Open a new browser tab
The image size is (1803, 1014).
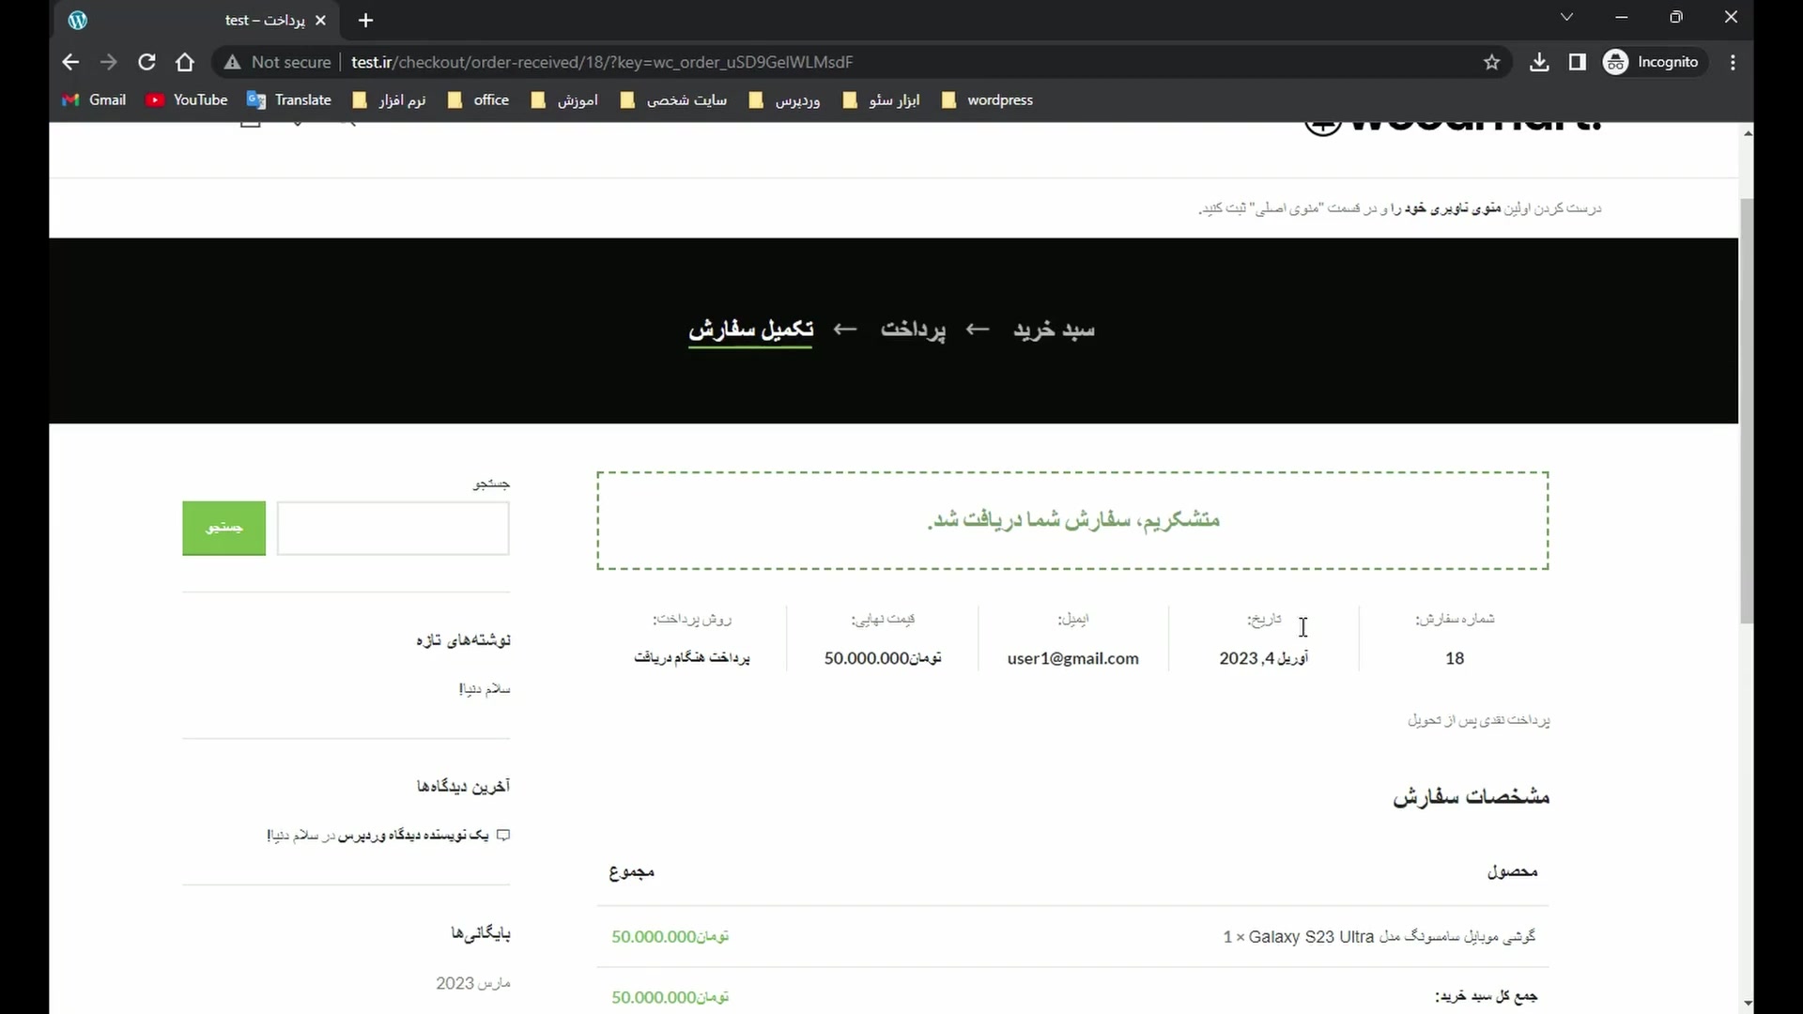coord(366,20)
